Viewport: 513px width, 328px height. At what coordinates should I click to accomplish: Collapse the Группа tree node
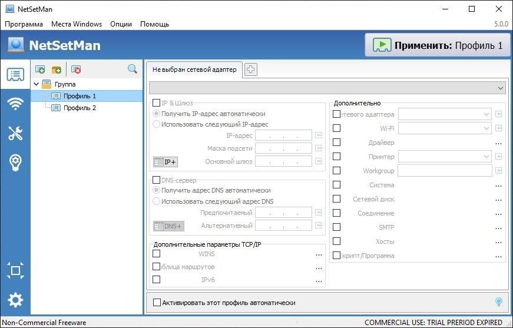click(x=37, y=84)
